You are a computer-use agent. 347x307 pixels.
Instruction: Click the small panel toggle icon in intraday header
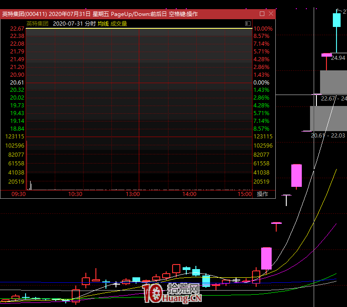point(248,23)
